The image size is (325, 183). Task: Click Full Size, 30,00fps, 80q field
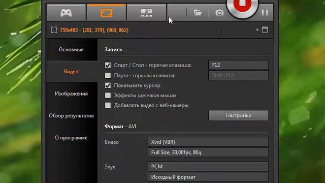(x=208, y=152)
